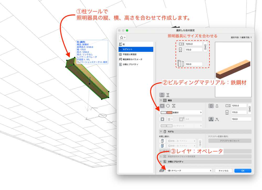The image size is (262, 190).
Task: Click the top column height field 150.0
Action: 194,64
